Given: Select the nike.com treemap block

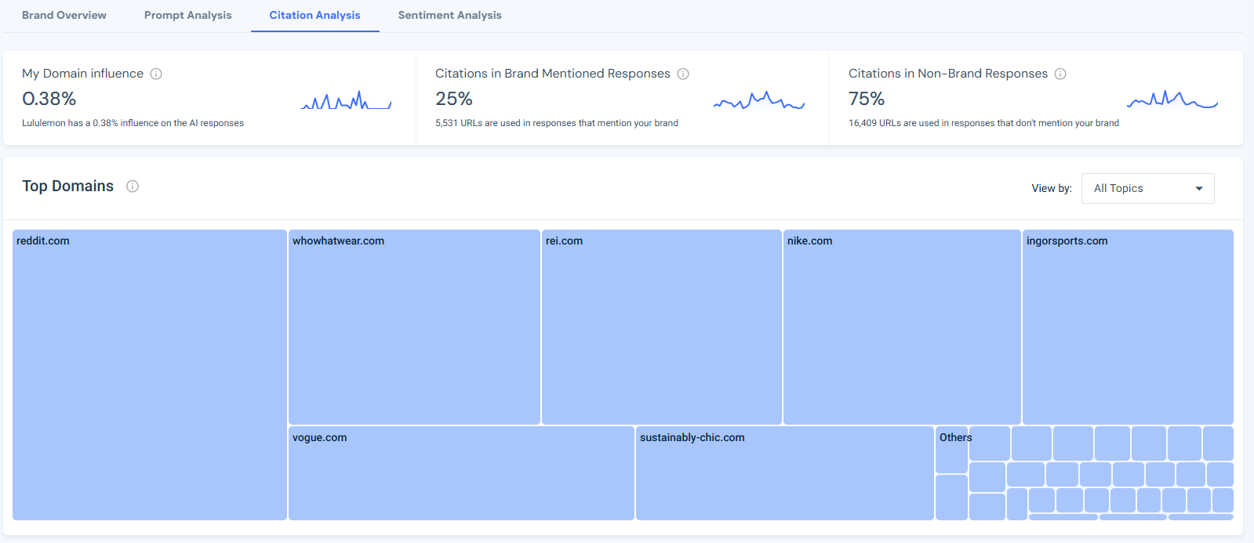Looking at the screenshot, I should tap(902, 327).
